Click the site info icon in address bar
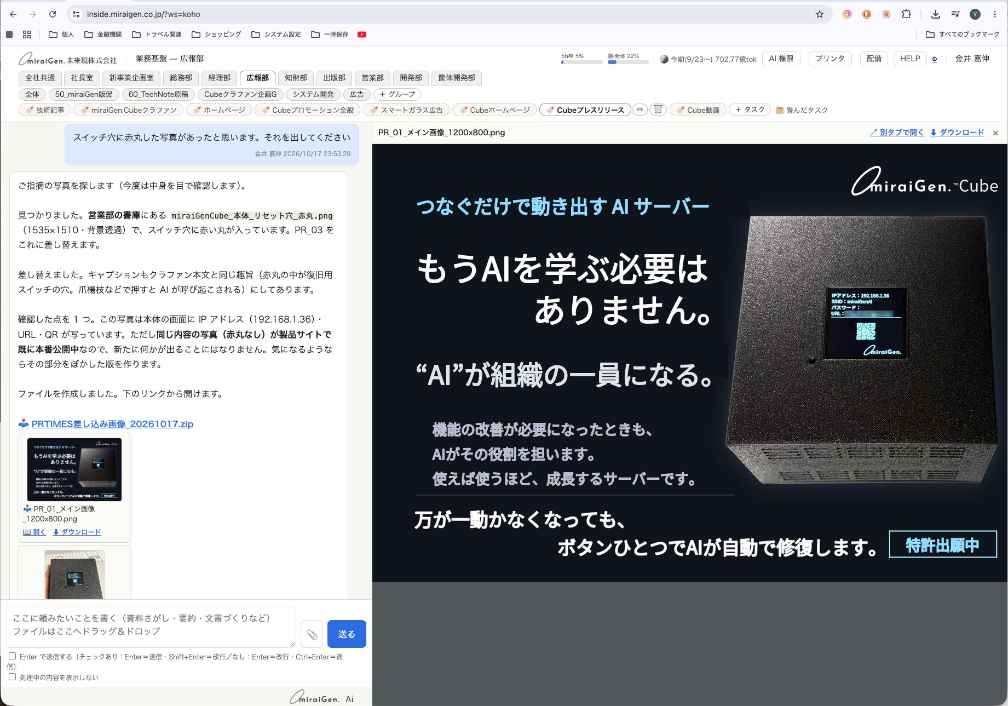Image resolution: width=1008 pixels, height=706 pixels. (x=76, y=14)
